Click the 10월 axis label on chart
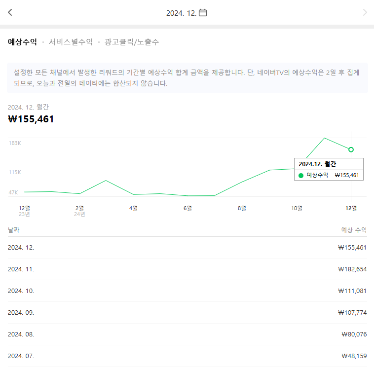The height and width of the screenshot is (368, 374). pos(297,209)
